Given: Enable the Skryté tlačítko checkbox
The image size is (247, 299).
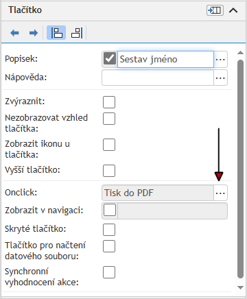Looking at the screenshot, I should click(x=109, y=230).
